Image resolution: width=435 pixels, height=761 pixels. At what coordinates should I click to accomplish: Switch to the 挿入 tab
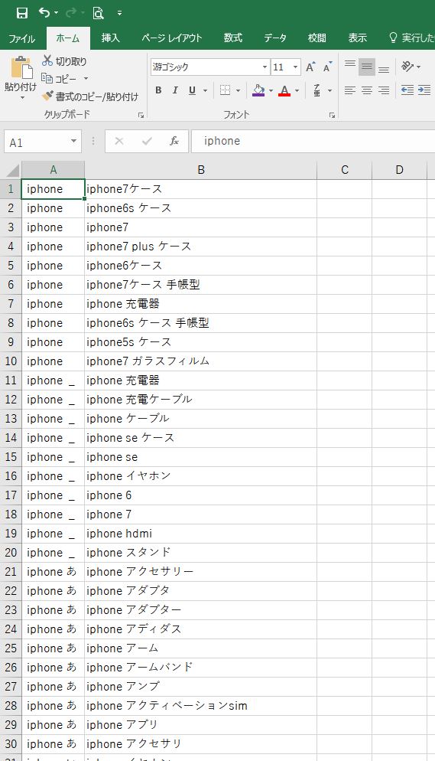tap(110, 38)
